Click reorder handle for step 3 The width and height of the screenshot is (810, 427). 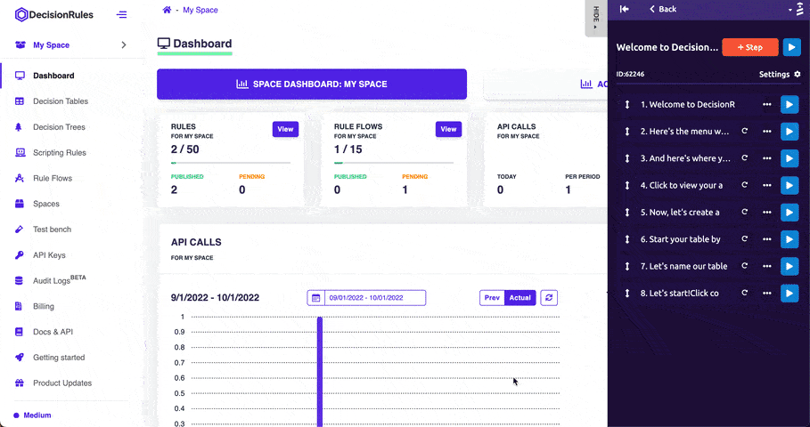coord(627,158)
